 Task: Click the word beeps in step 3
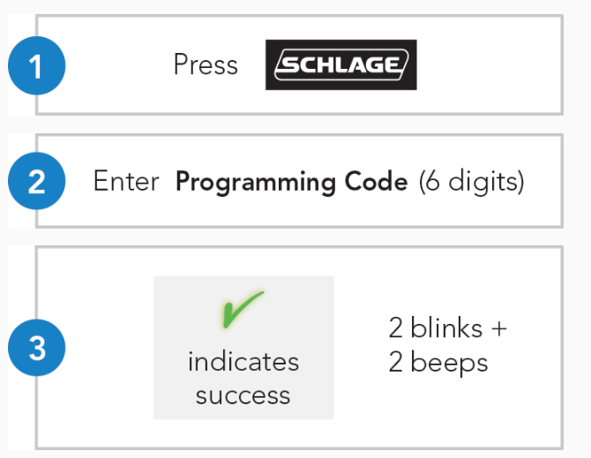tap(450, 363)
